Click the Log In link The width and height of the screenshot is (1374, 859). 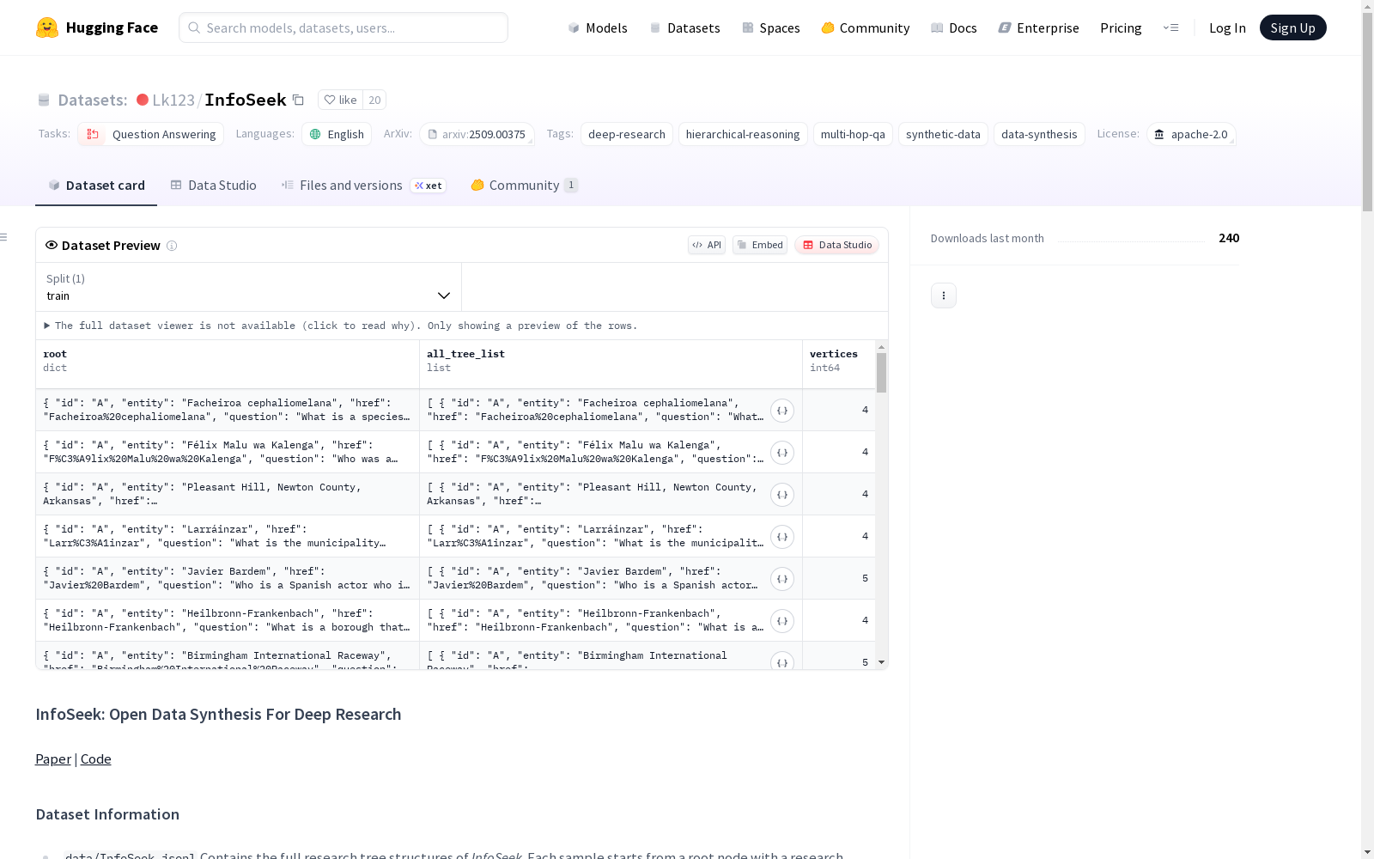1227,28
